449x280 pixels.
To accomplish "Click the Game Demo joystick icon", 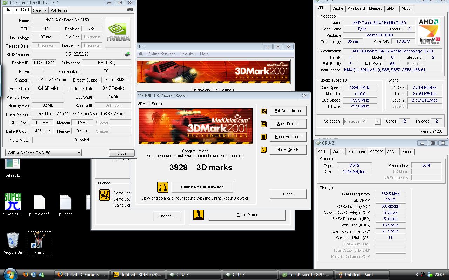I will (199, 215).
